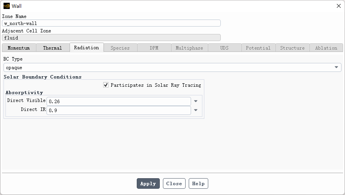Viewport: 345px width, 195px height.
Task: Open the Multiphase tab
Action: [189, 48]
